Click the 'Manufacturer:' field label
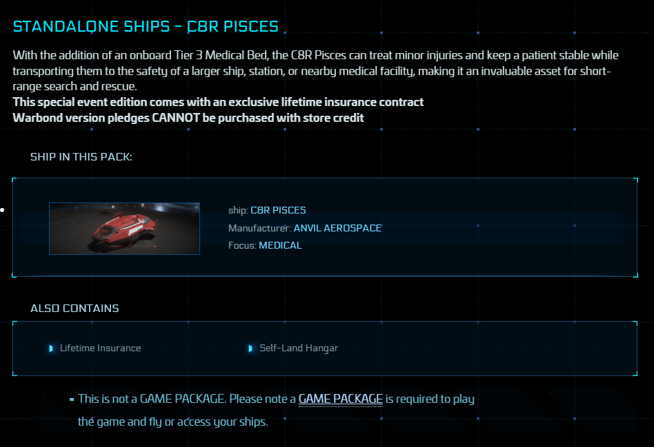 (x=259, y=228)
